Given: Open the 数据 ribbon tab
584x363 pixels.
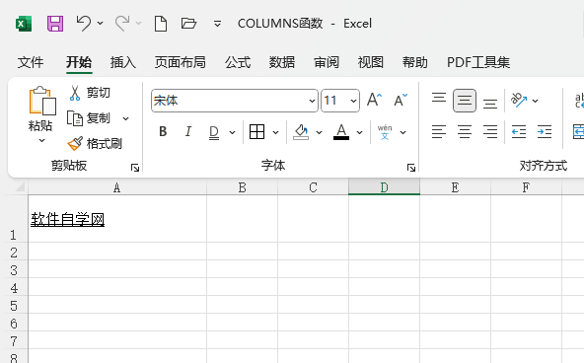Looking at the screenshot, I should [x=282, y=62].
